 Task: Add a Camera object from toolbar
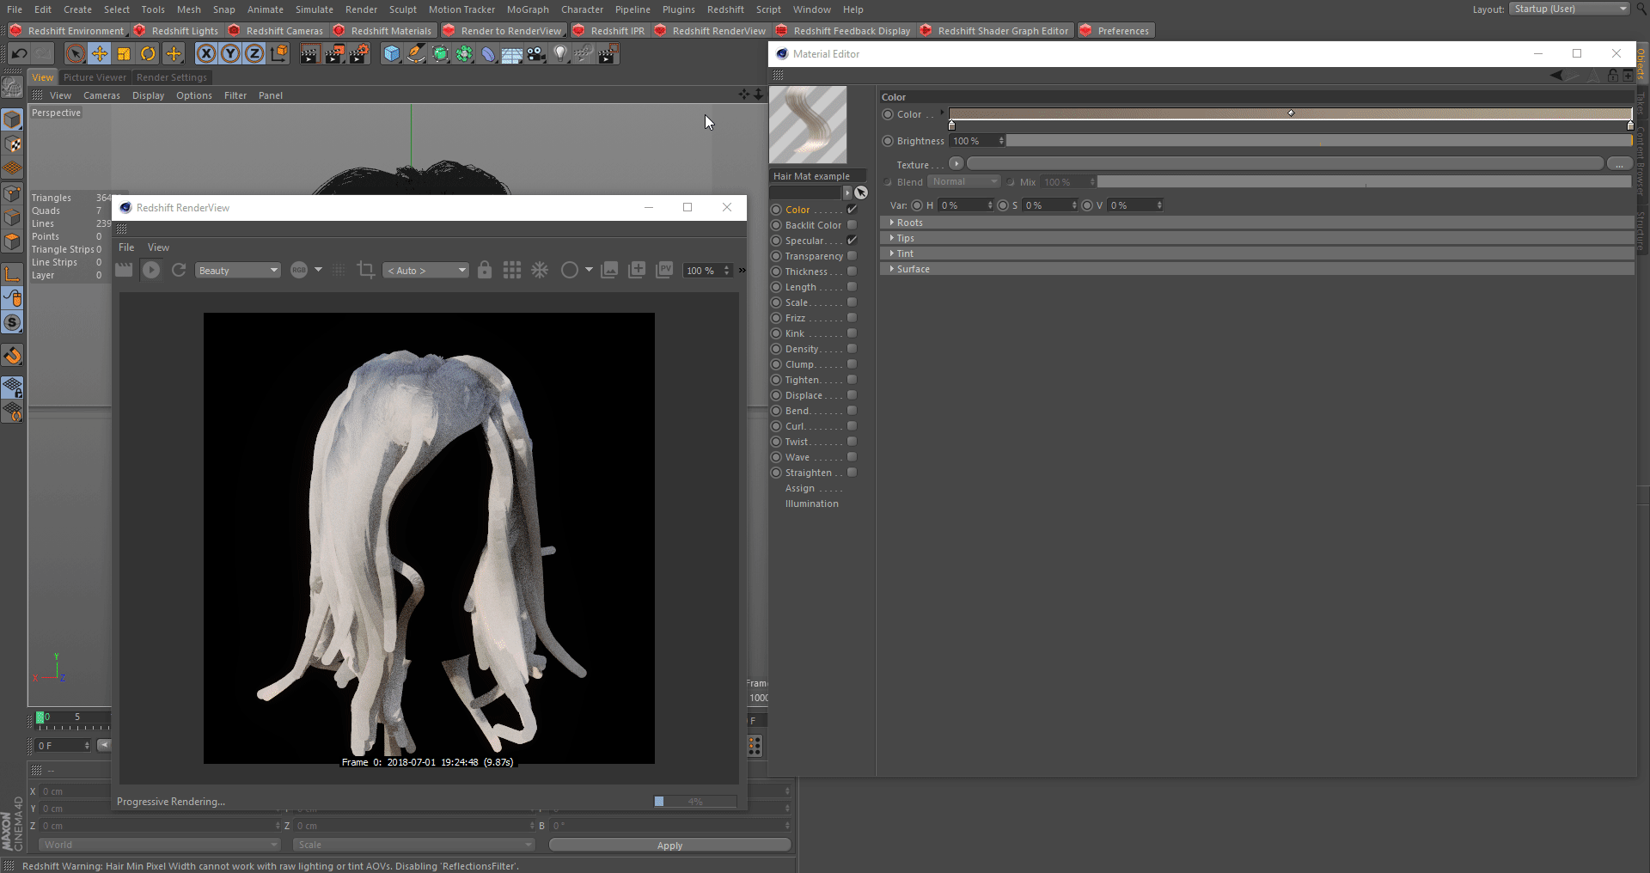(x=536, y=54)
